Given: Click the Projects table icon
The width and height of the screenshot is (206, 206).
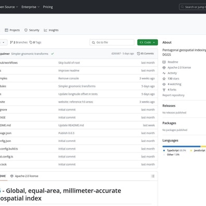Looking at the screenshot, I should 6,30.
